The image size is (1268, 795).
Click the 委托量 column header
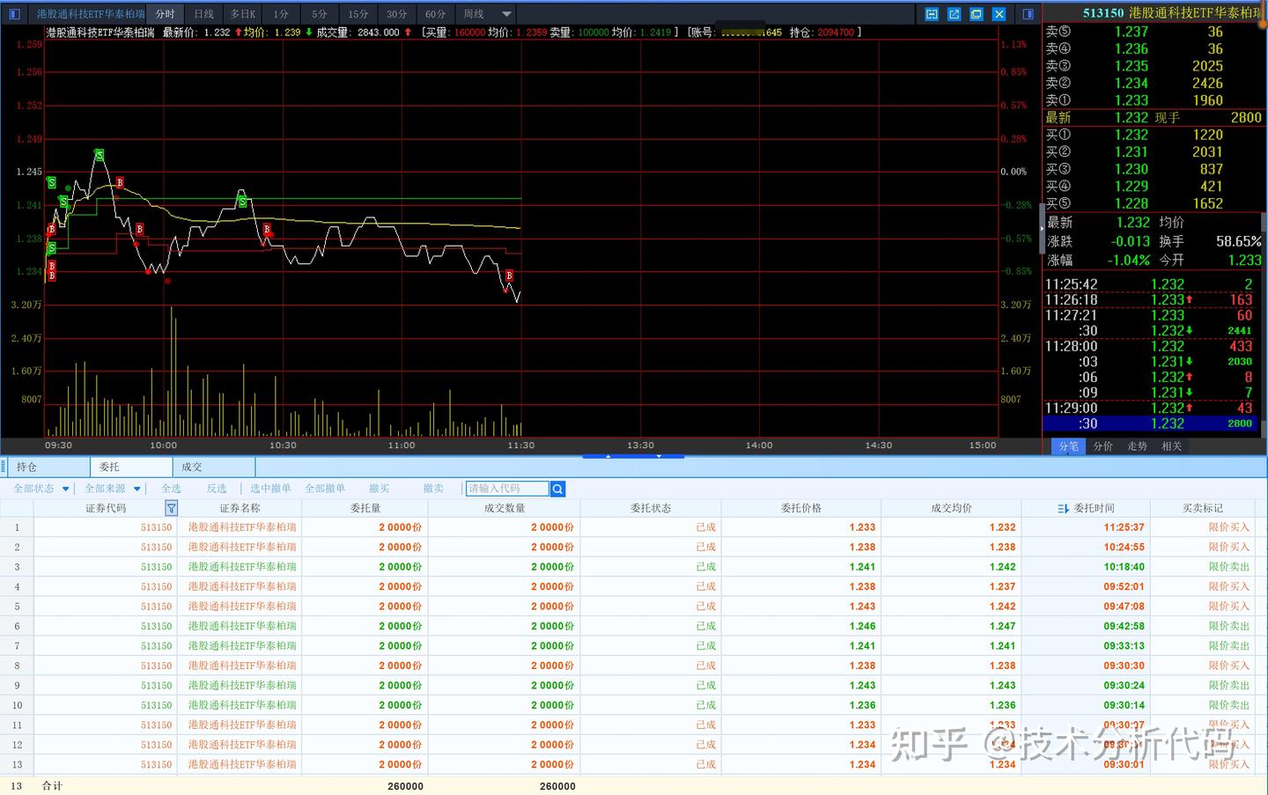pyautogui.click(x=365, y=508)
